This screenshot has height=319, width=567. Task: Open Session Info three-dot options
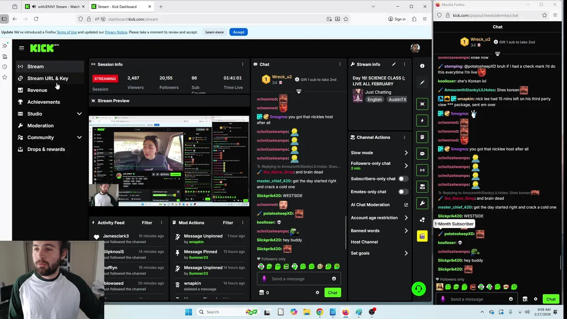pos(242,64)
